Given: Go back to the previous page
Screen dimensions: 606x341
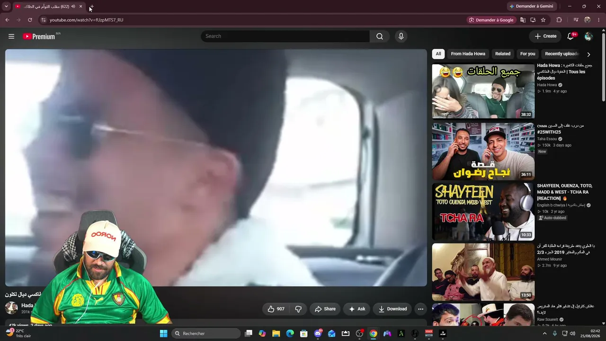Looking at the screenshot, I should [x=7, y=20].
